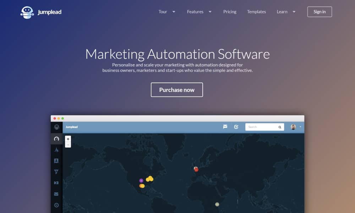
Task: Open contacts via the person card sidebar icon
Action: coord(56,161)
